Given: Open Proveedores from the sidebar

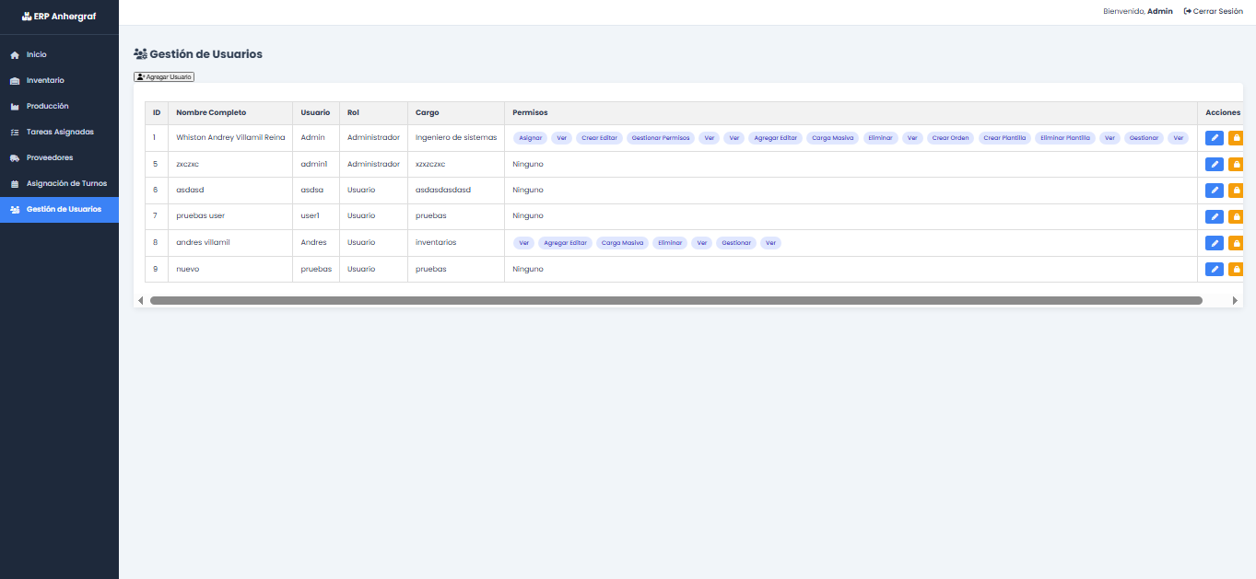Looking at the screenshot, I should point(49,158).
